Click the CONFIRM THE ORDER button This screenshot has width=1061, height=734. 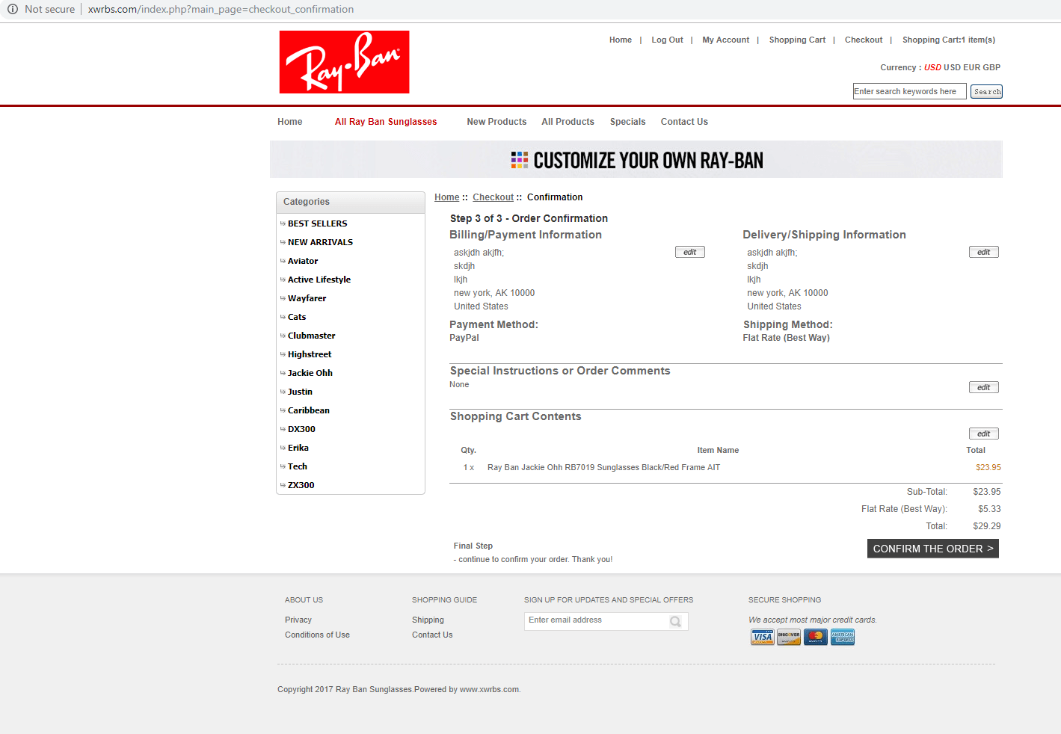[933, 549]
